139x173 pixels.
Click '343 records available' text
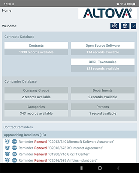click(36, 113)
